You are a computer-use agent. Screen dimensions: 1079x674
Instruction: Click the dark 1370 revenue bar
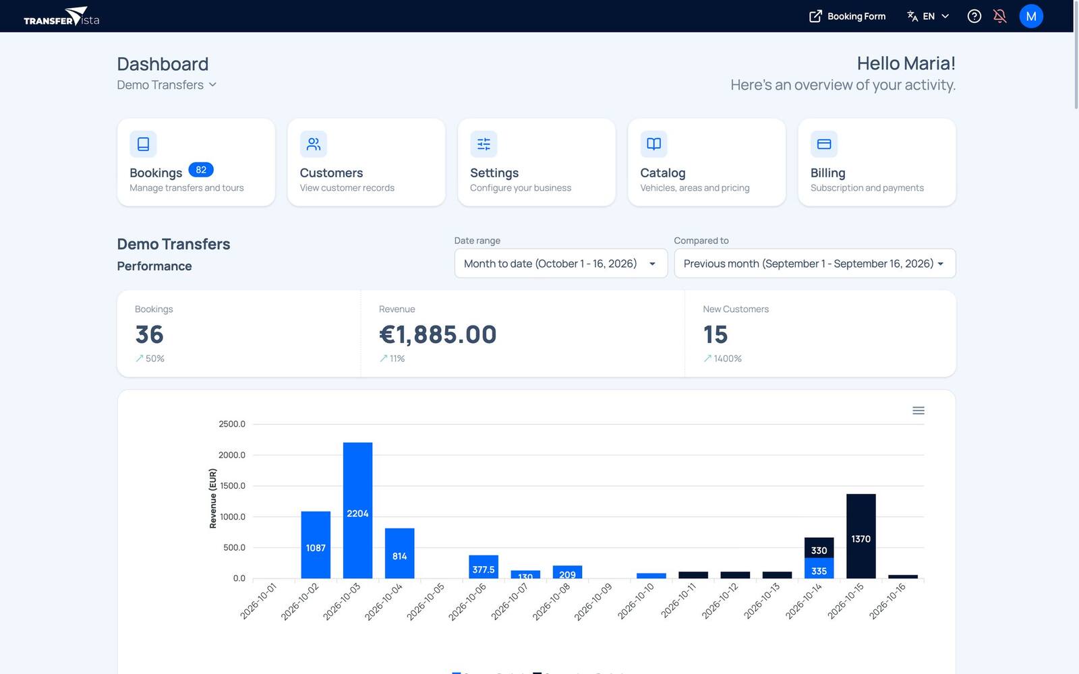pyautogui.click(x=861, y=536)
